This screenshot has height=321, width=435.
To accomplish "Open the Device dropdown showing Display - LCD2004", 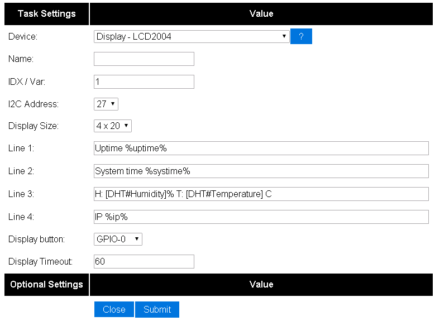I will 192,37.
